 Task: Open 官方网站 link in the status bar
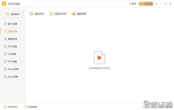click(x=10, y=107)
